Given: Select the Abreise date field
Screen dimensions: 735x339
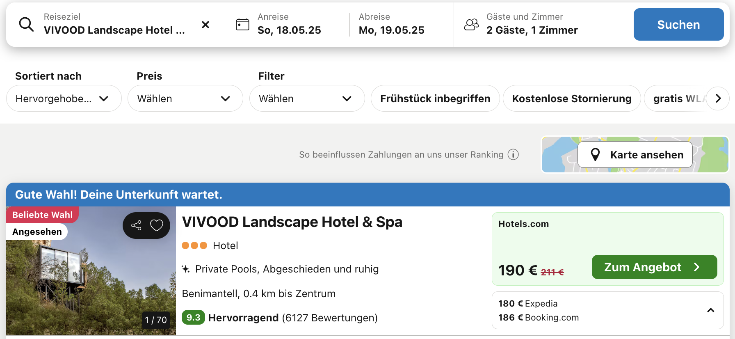Looking at the screenshot, I should pos(391,25).
